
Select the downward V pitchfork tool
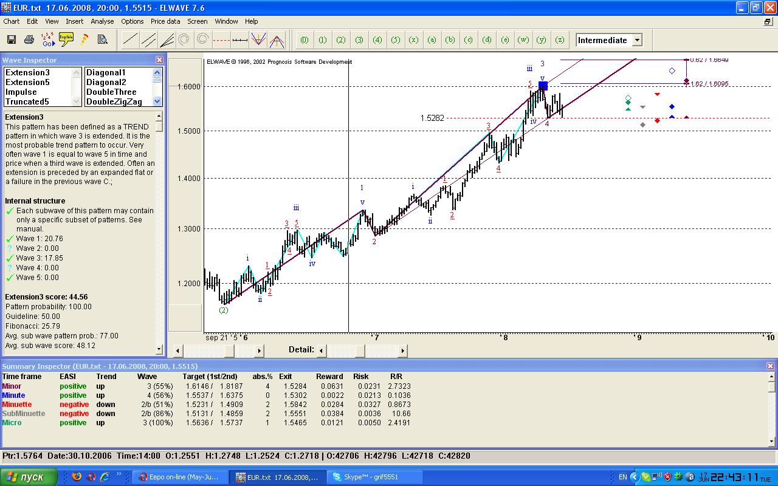tap(258, 40)
